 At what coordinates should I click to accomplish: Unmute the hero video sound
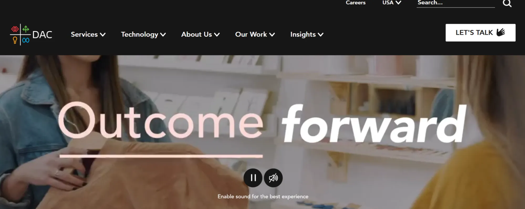pos(273,178)
